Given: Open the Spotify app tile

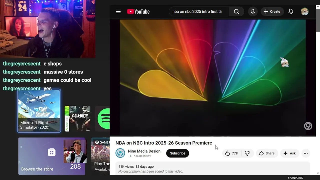Looking at the screenshot, I should (x=102, y=118).
